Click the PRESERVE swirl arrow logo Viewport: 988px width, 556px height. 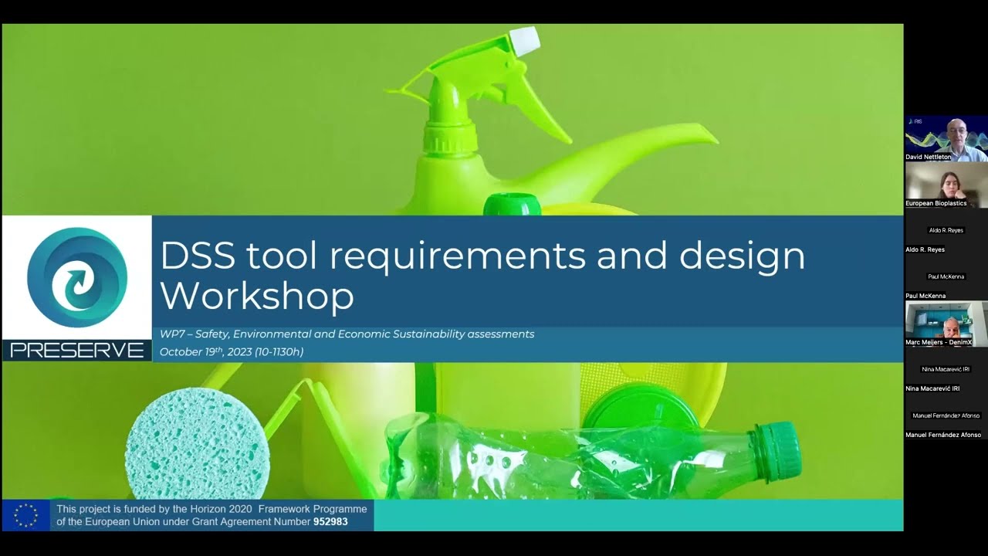tap(76, 278)
